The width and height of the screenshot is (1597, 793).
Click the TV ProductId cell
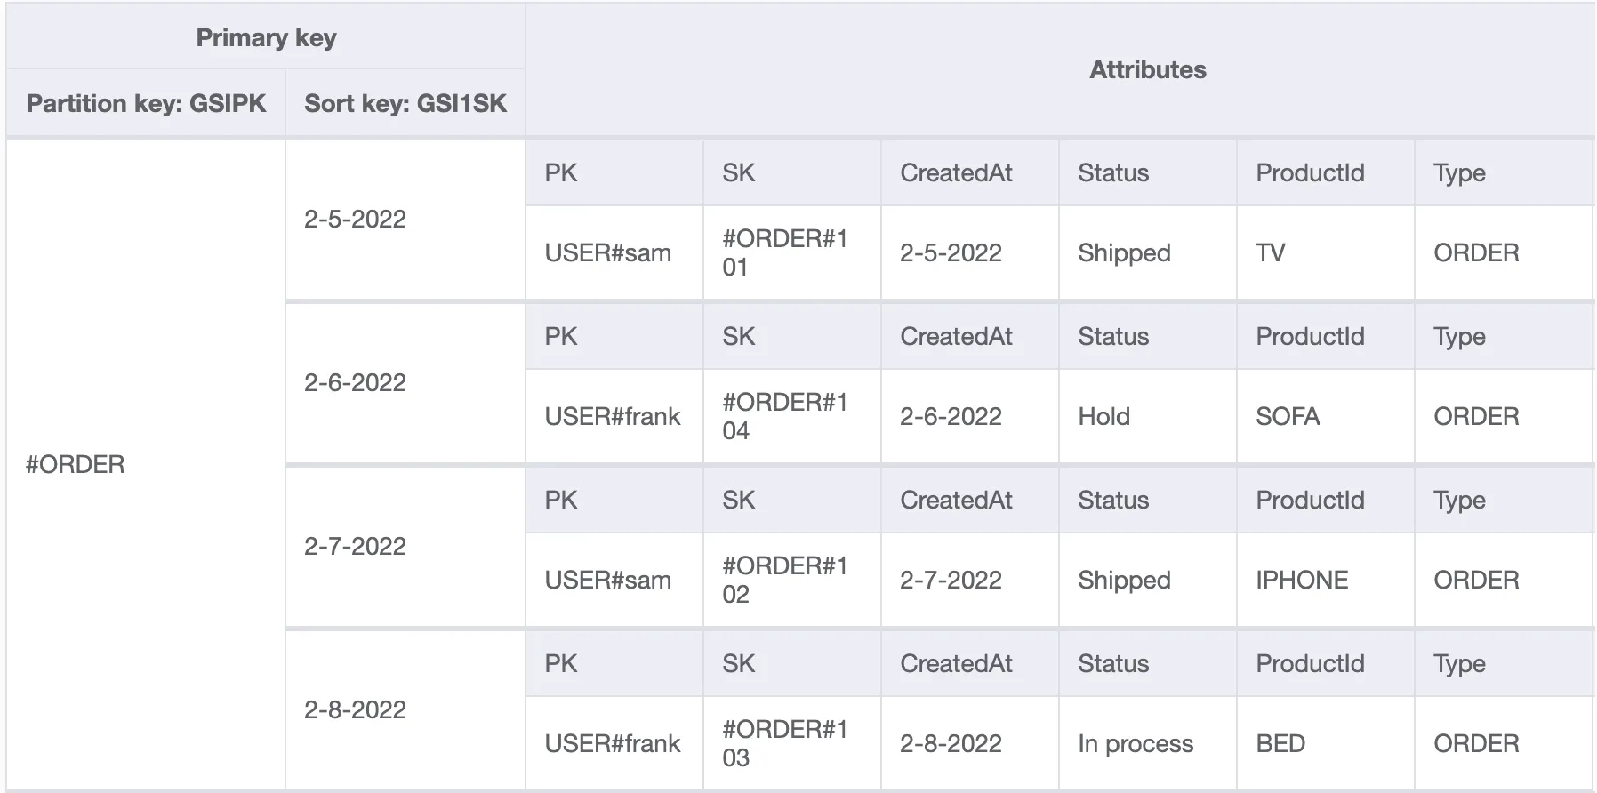[1326, 253]
